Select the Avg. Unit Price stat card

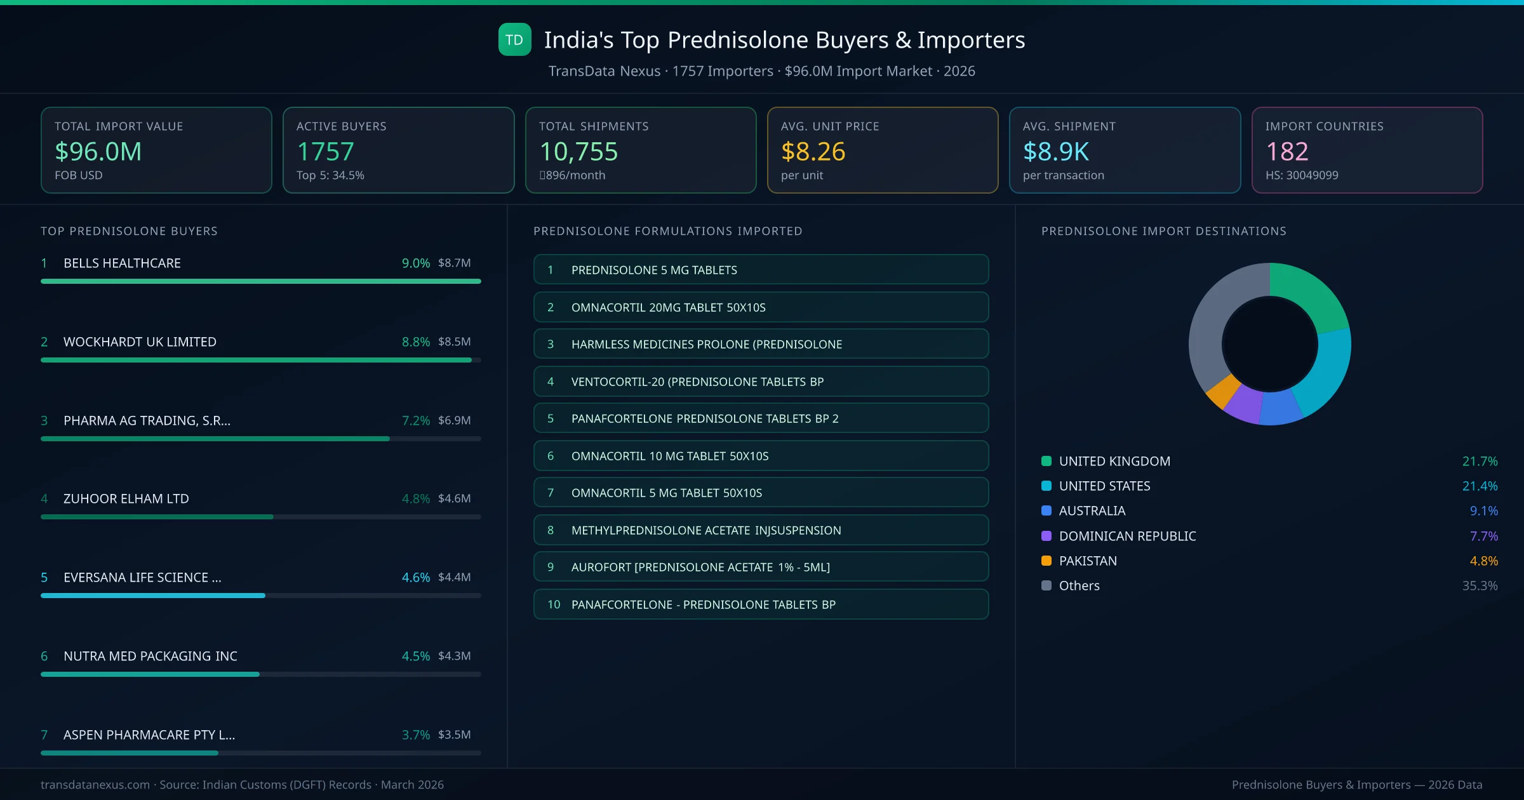(x=883, y=150)
